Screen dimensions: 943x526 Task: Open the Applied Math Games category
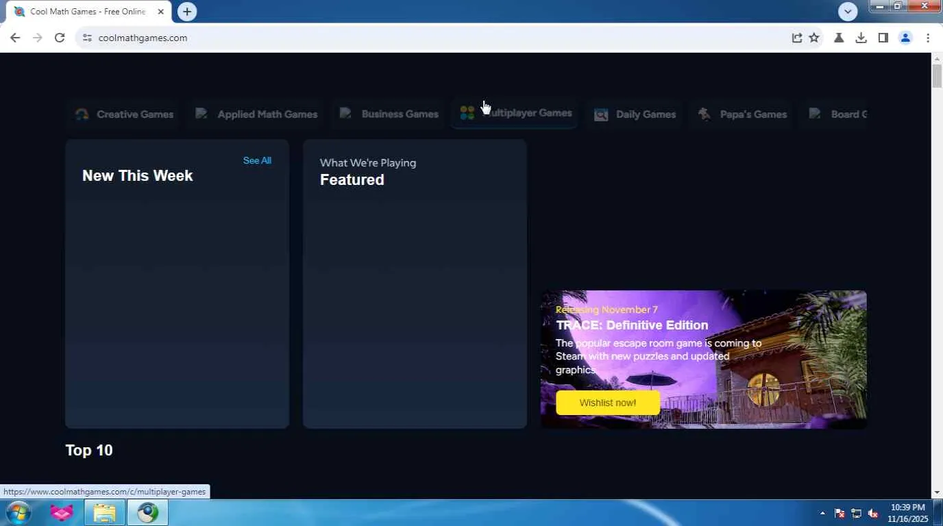(x=256, y=114)
